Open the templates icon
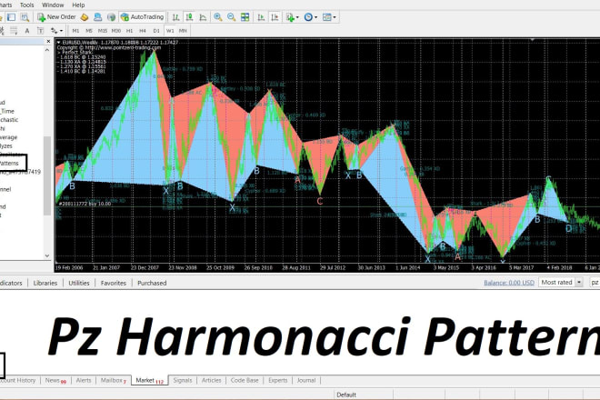Viewport: 600px width, 400px height. [x=326, y=17]
